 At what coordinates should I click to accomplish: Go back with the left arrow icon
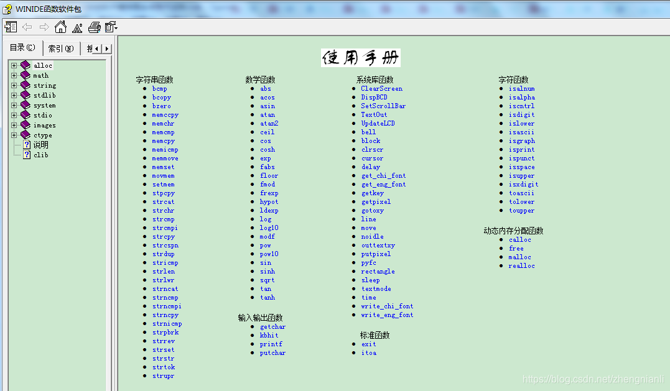(27, 27)
